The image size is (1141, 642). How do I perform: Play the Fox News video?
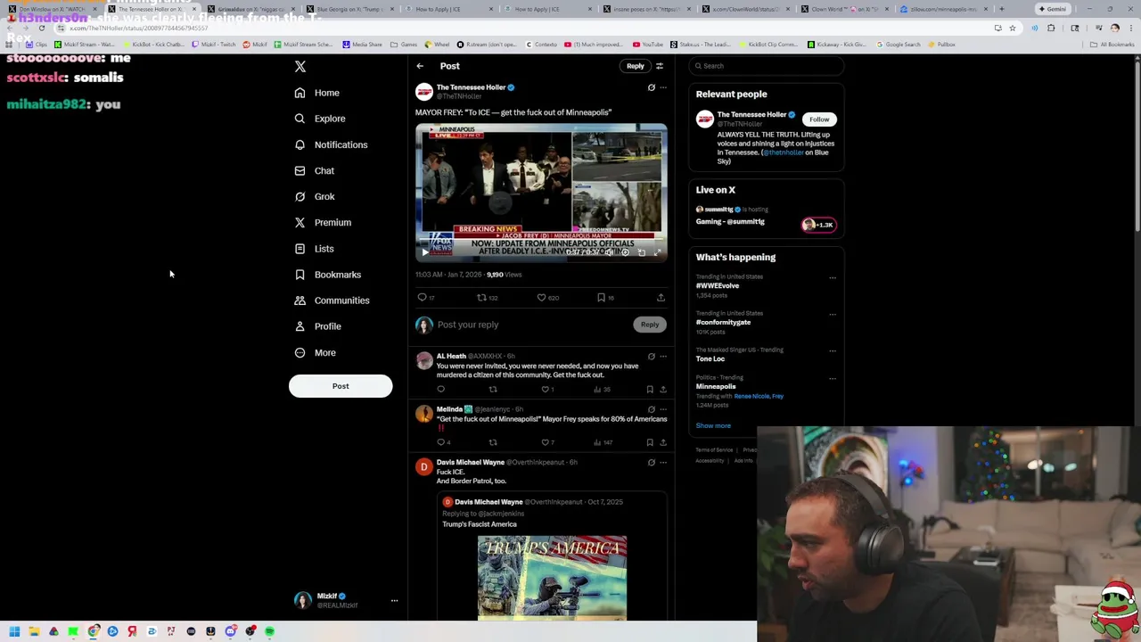click(424, 252)
